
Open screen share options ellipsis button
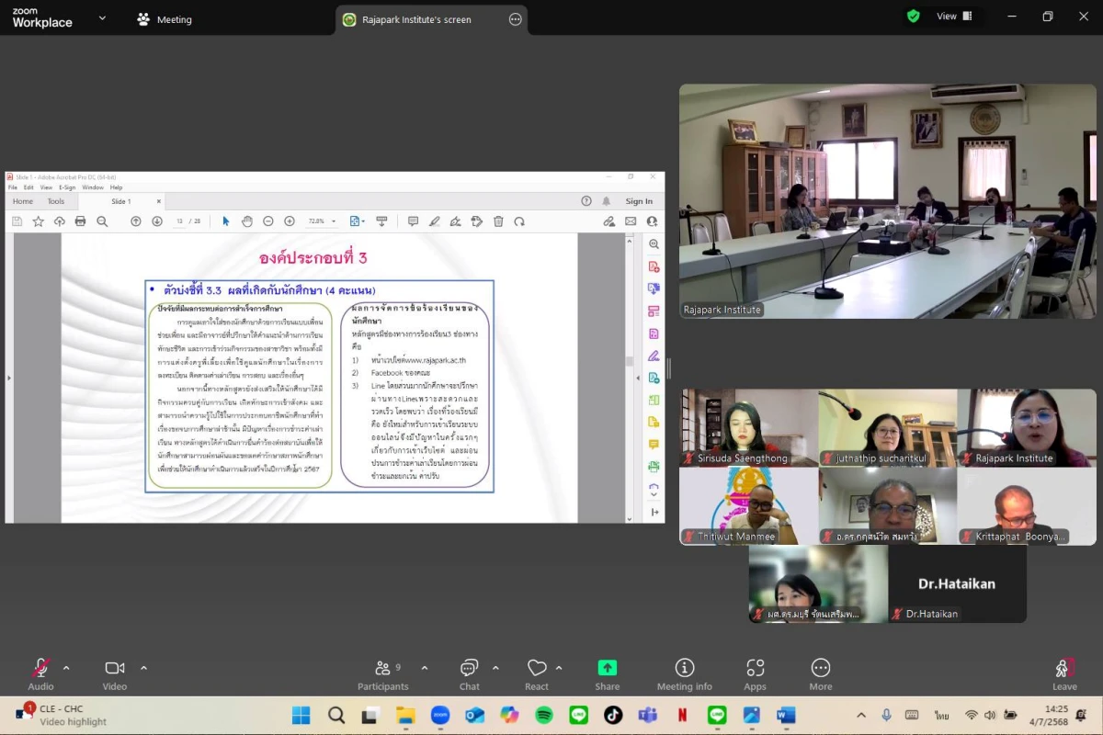pyautogui.click(x=515, y=19)
